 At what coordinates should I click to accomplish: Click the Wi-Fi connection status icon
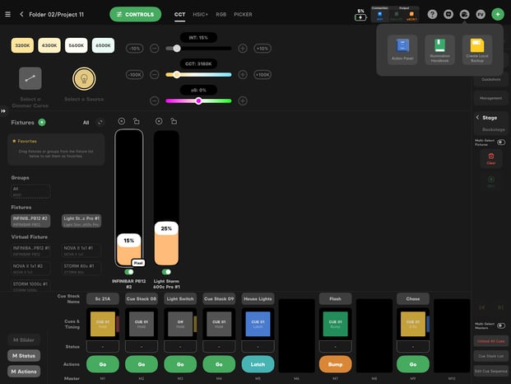379,16
